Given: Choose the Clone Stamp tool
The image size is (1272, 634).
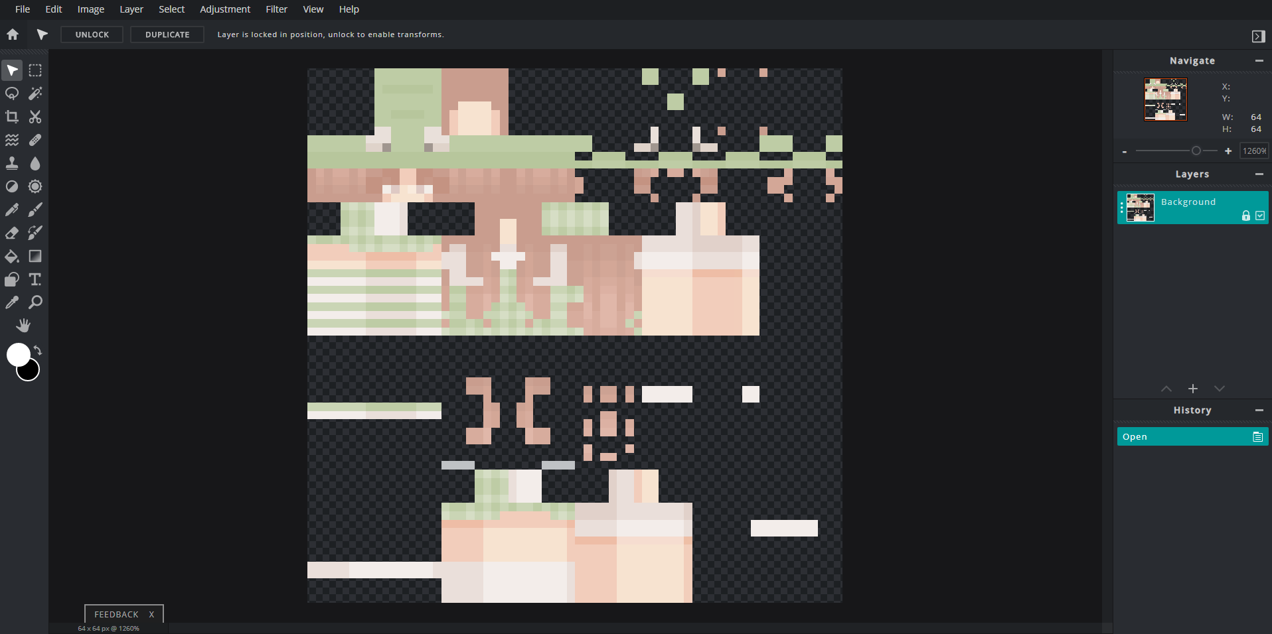Looking at the screenshot, I should [11, 163].
